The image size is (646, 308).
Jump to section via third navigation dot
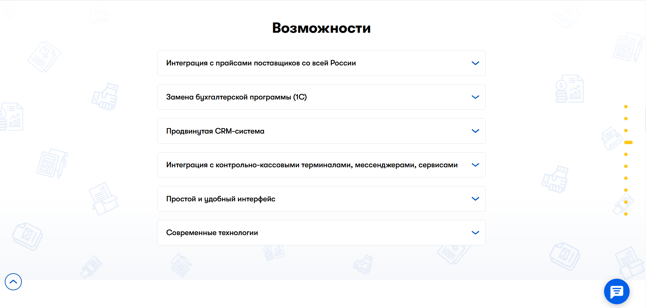(x=626, y=130)
